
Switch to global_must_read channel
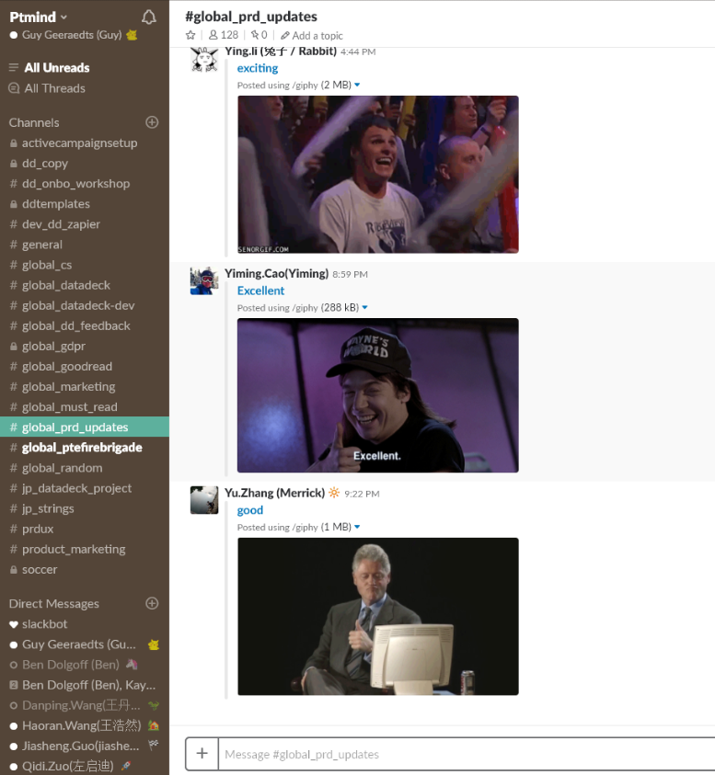click(85, 406)
